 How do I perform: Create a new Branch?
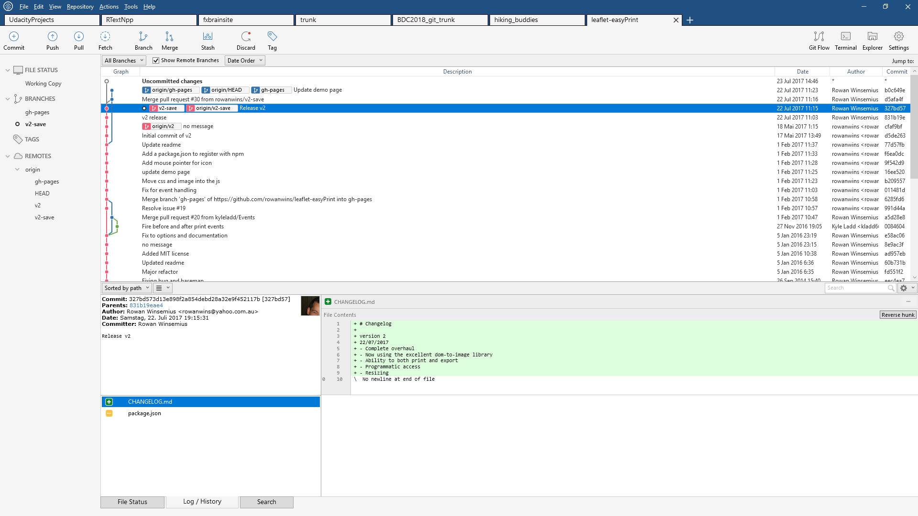coord(143,40)
